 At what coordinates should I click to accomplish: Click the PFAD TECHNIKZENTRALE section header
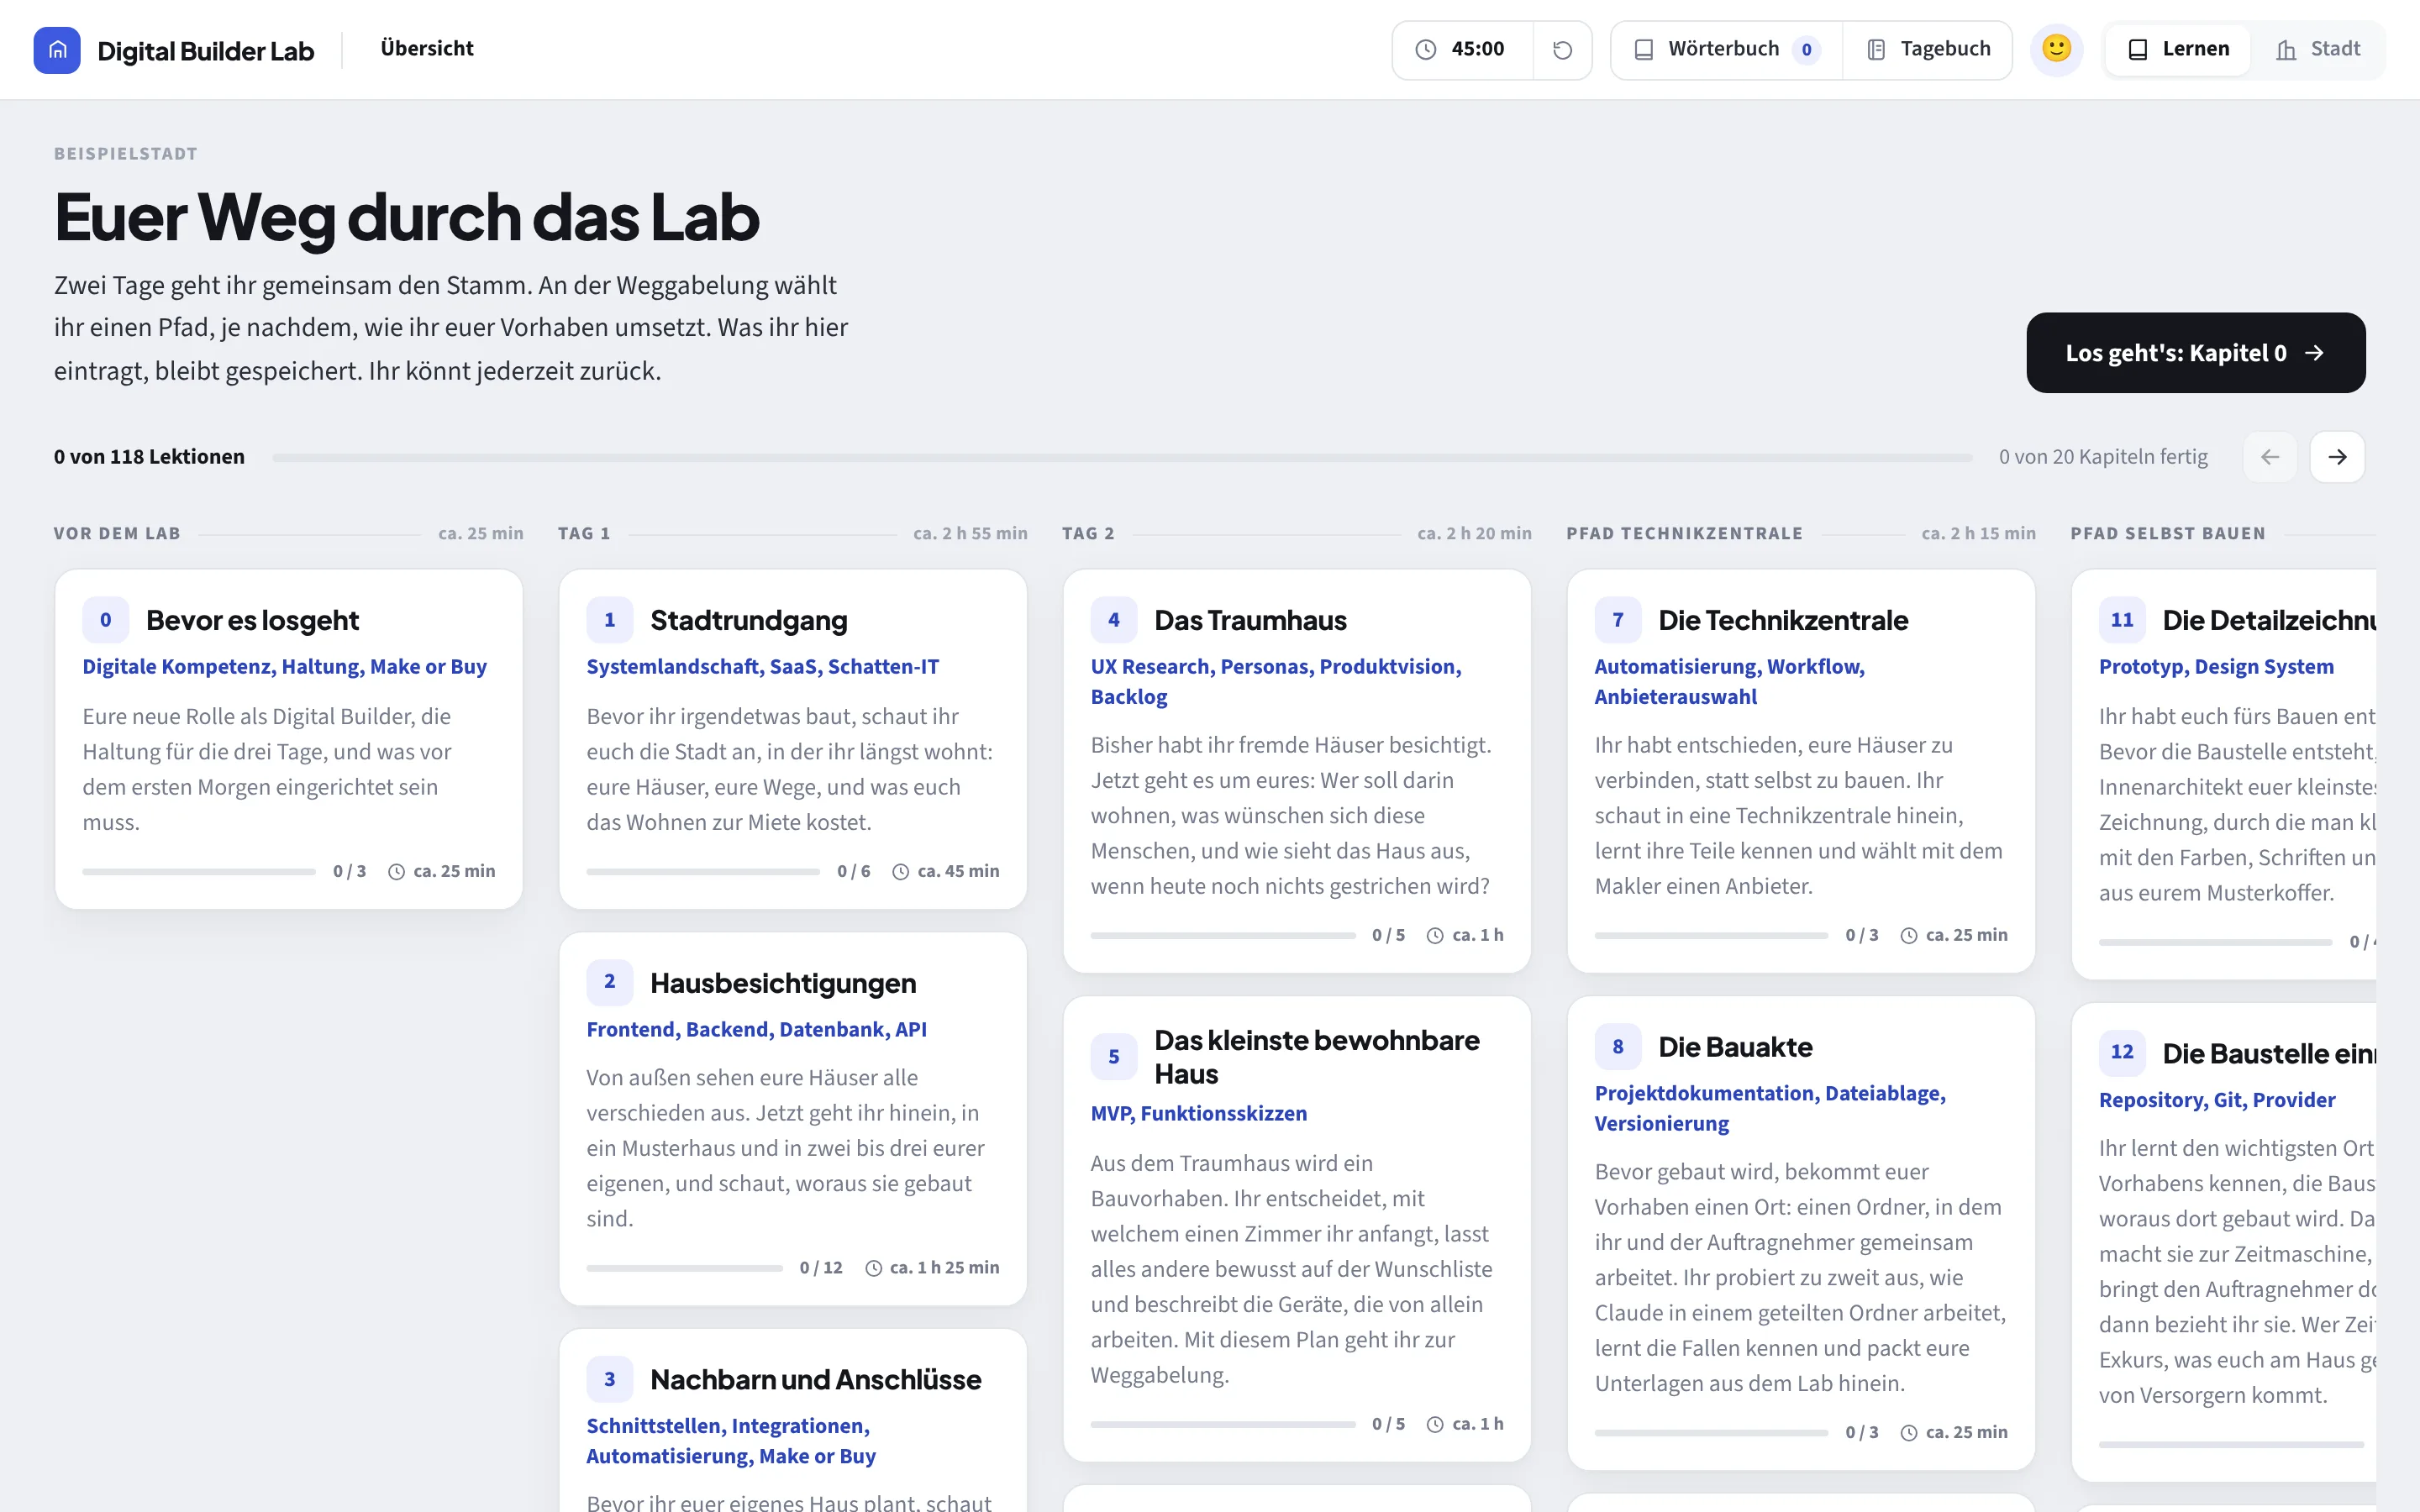click(x=1684, y=534)
